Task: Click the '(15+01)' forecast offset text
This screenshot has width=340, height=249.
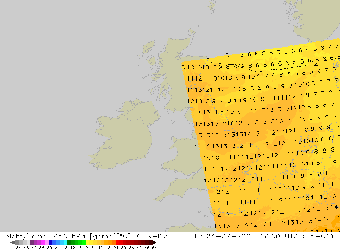Action: pyautogui.click(x=318, y=236)
